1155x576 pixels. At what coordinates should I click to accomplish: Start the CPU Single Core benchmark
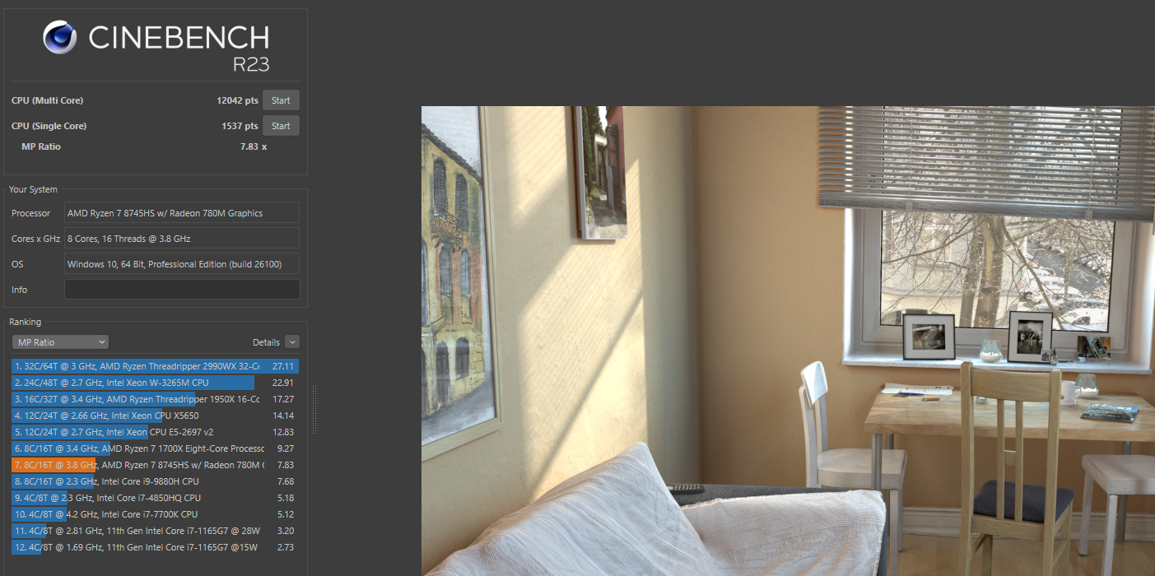[281, 126]
